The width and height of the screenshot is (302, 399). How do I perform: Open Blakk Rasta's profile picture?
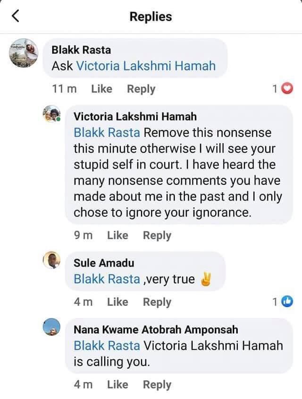click(x=25, y=55)
